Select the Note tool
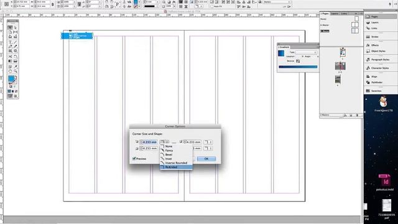This screenshot has width=398, height=224. click(x=10, y=67)
